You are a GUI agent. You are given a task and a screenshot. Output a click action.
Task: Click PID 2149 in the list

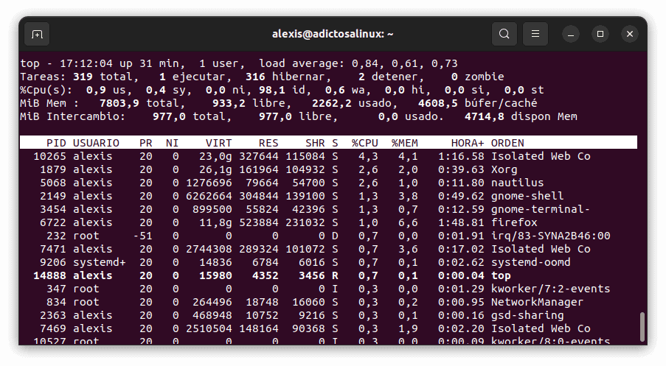[x=53, y=196]
